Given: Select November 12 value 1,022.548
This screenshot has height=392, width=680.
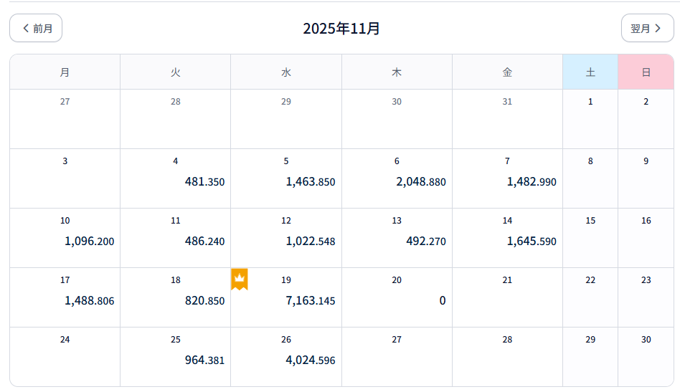Looking at the screenshot, I should click(x=310, y=242).
